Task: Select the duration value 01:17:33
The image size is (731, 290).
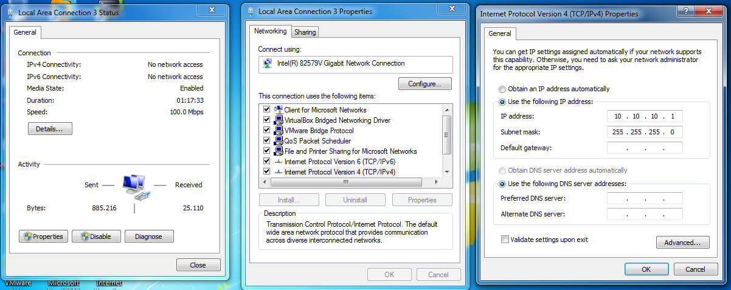Action: tap(190, 100)
